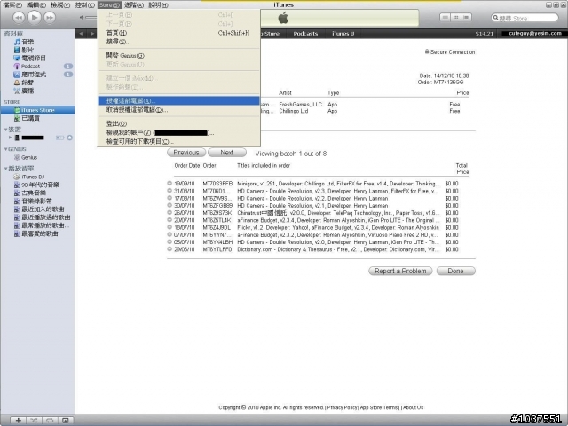The image size is (568, 426).
Task: Open the 最喜愛的歌曲 playlist
Action: [x=39, y=233]
